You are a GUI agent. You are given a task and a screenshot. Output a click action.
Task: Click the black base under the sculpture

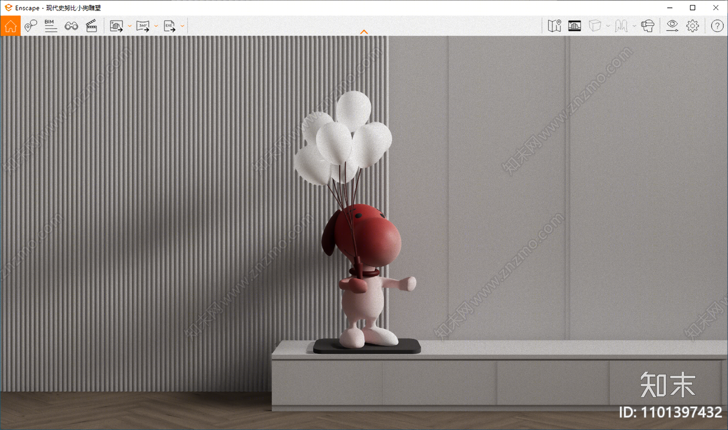(x=367, y=346)
